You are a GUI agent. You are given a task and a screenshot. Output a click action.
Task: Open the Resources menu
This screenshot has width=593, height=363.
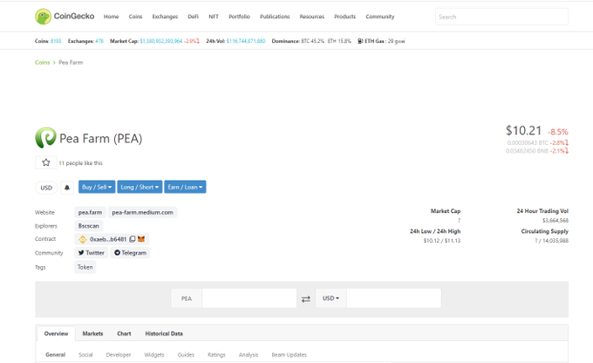pyautogui.click(x=312, y=17)
